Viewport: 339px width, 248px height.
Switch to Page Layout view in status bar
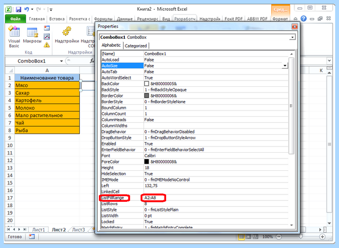click(x=249, y=237)
